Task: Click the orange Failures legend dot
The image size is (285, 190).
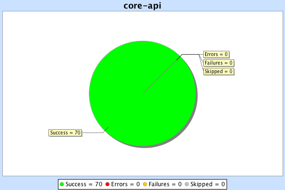Action: [x=145, y=184]
